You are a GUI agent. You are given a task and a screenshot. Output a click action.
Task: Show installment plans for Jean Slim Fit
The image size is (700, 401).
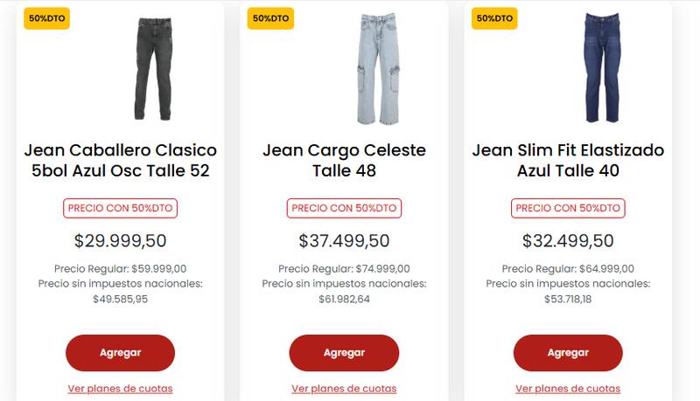coord(568,389)
